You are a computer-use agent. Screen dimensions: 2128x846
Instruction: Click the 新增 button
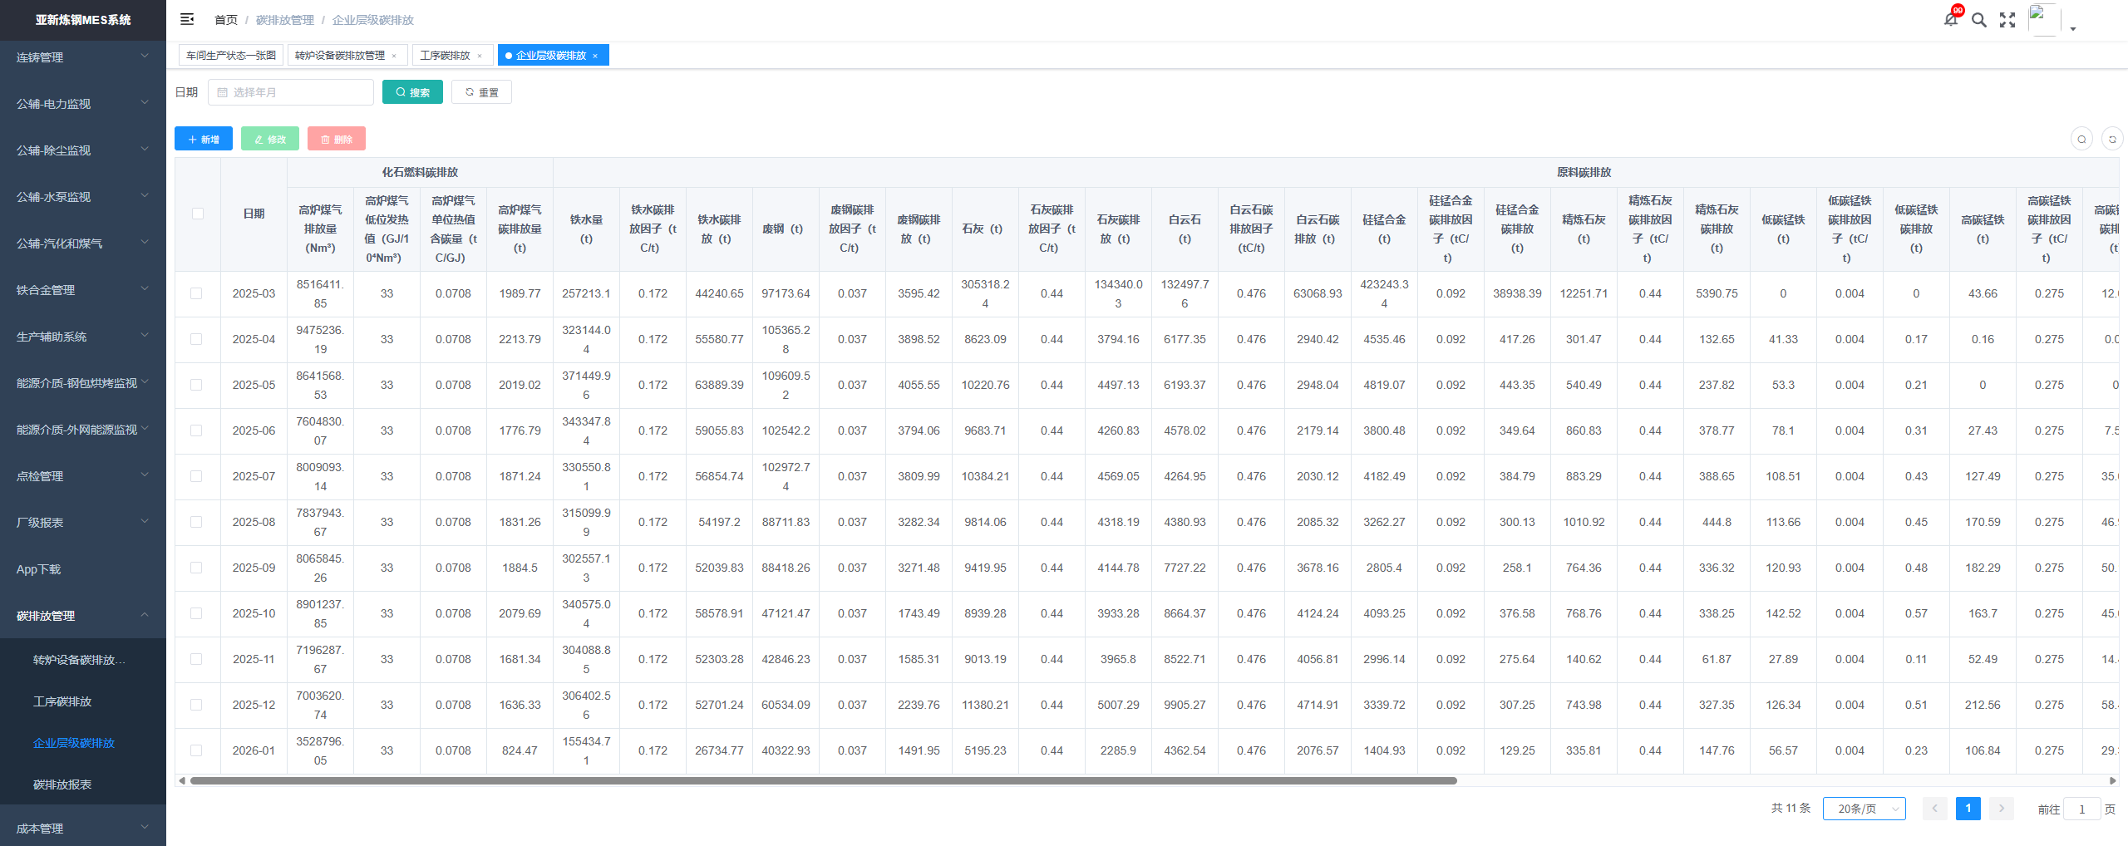204,139
